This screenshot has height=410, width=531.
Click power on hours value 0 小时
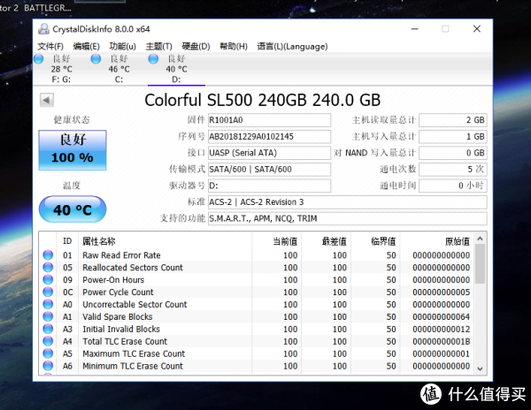(453, 186)
